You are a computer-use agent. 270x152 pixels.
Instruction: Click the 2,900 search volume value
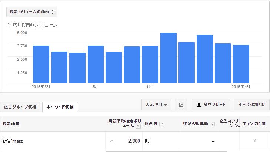(134, 141)
